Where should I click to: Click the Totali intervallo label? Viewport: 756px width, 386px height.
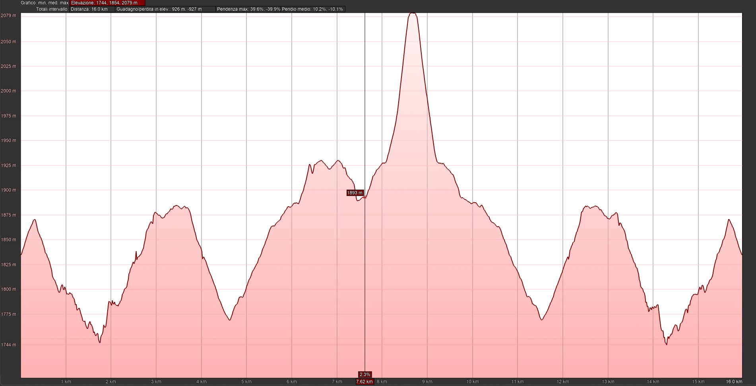[x=52, y=9]
